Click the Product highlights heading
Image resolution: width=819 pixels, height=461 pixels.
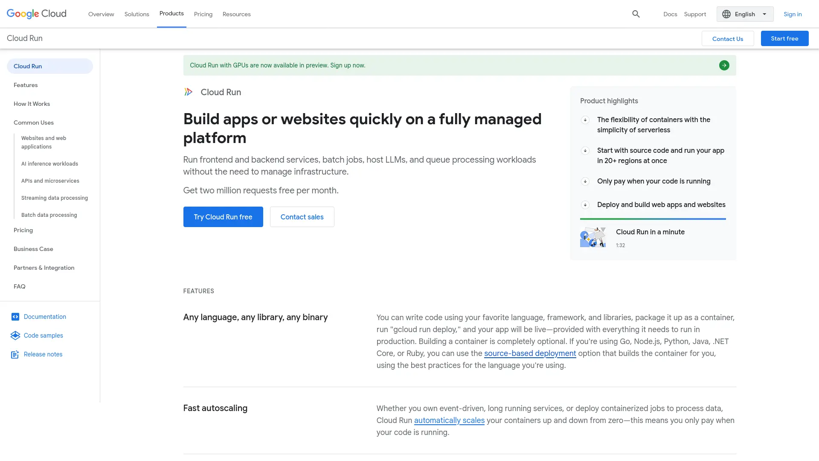click(609, 101)
